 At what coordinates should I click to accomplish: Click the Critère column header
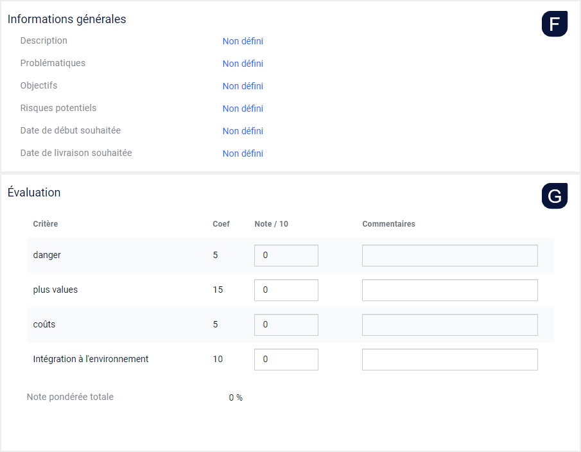coord(45,224)
